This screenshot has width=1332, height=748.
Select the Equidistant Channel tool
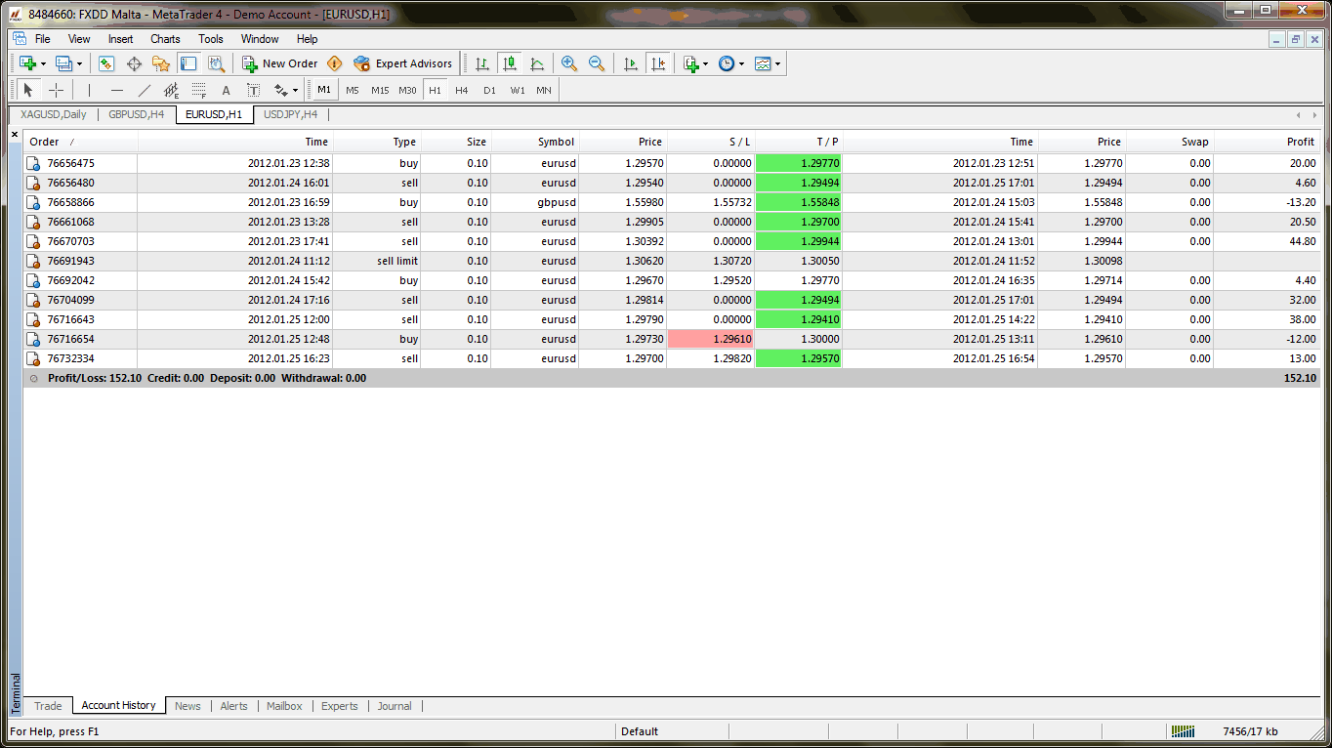172,90
